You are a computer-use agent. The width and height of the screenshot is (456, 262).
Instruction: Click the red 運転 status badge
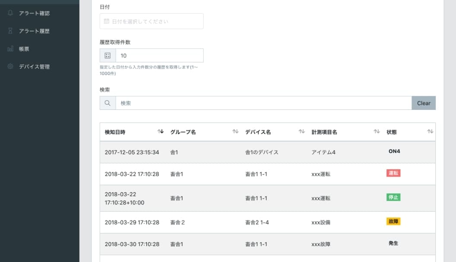pos(393,173)
